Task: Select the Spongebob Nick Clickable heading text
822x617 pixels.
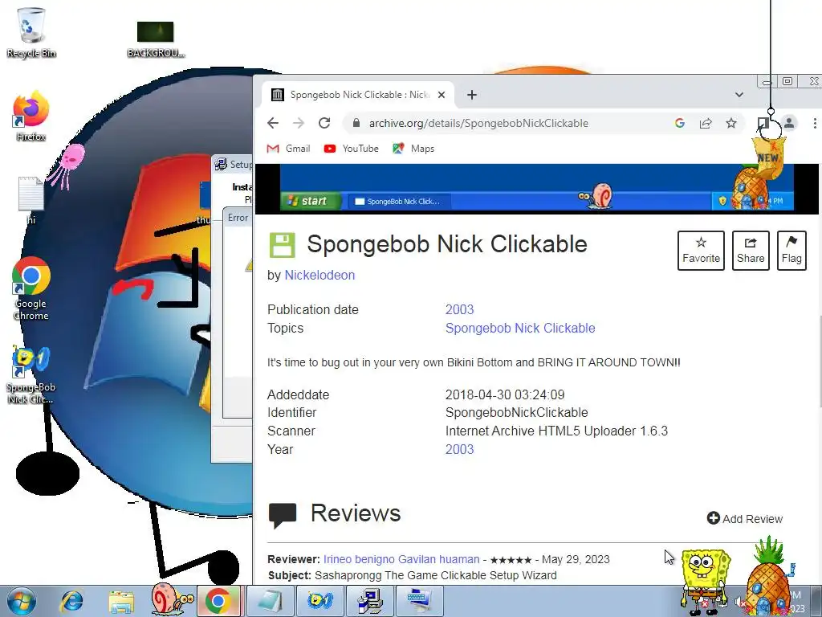Action: coord(446,244)
